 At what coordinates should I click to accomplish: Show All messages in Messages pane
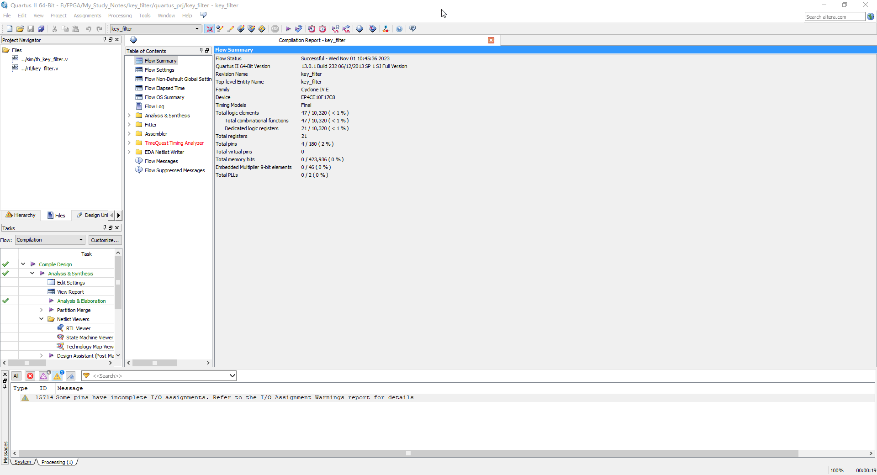[16, 376]
